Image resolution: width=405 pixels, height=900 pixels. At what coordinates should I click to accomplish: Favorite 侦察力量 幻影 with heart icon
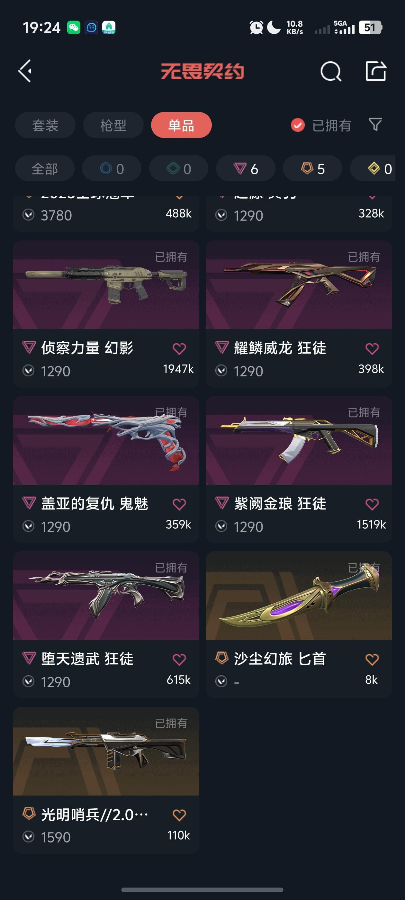(x=179, y=348)
